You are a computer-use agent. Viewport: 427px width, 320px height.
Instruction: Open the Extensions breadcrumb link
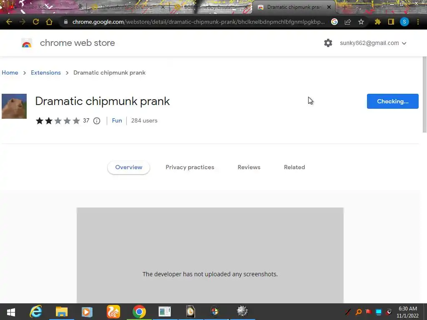coord(46,72)
